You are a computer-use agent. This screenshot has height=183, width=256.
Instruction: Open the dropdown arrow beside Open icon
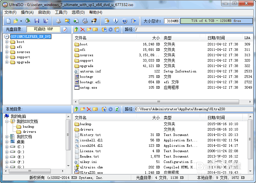[x=21, y=21]
